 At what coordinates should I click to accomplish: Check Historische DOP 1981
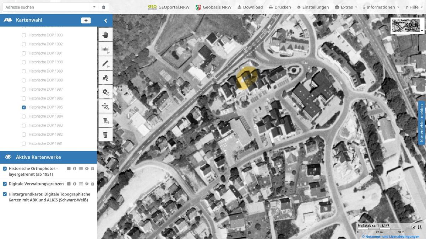[x=24, y=143]
